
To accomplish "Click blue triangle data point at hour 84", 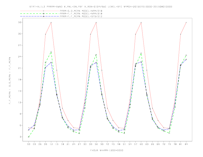I will [186, 60].
